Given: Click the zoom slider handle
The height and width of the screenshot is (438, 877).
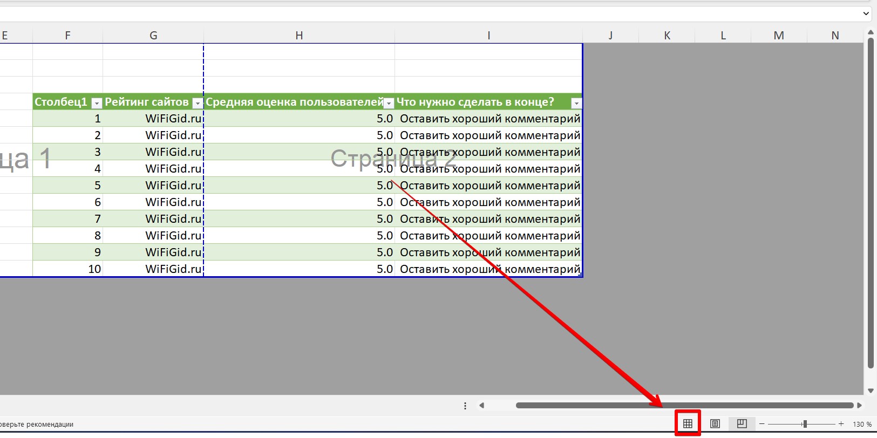Looking at the screenshot, I should point(805,424).
